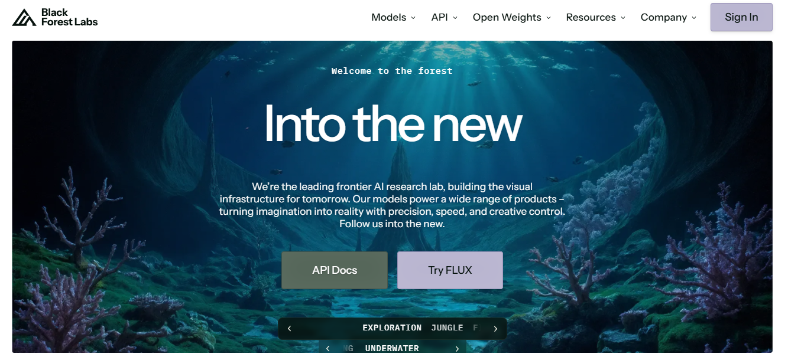Open the Open Weights dropdown arrow

(549, 18)
